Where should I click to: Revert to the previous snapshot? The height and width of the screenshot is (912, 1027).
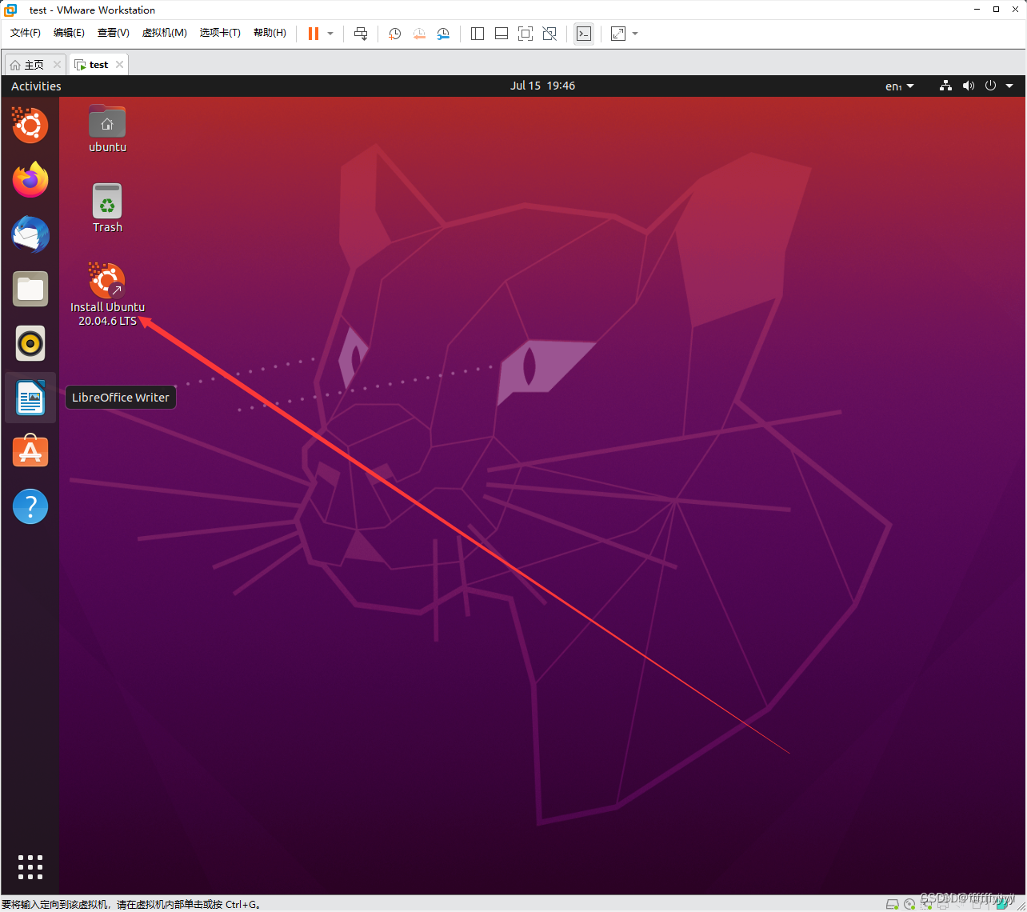pos(419,34)
